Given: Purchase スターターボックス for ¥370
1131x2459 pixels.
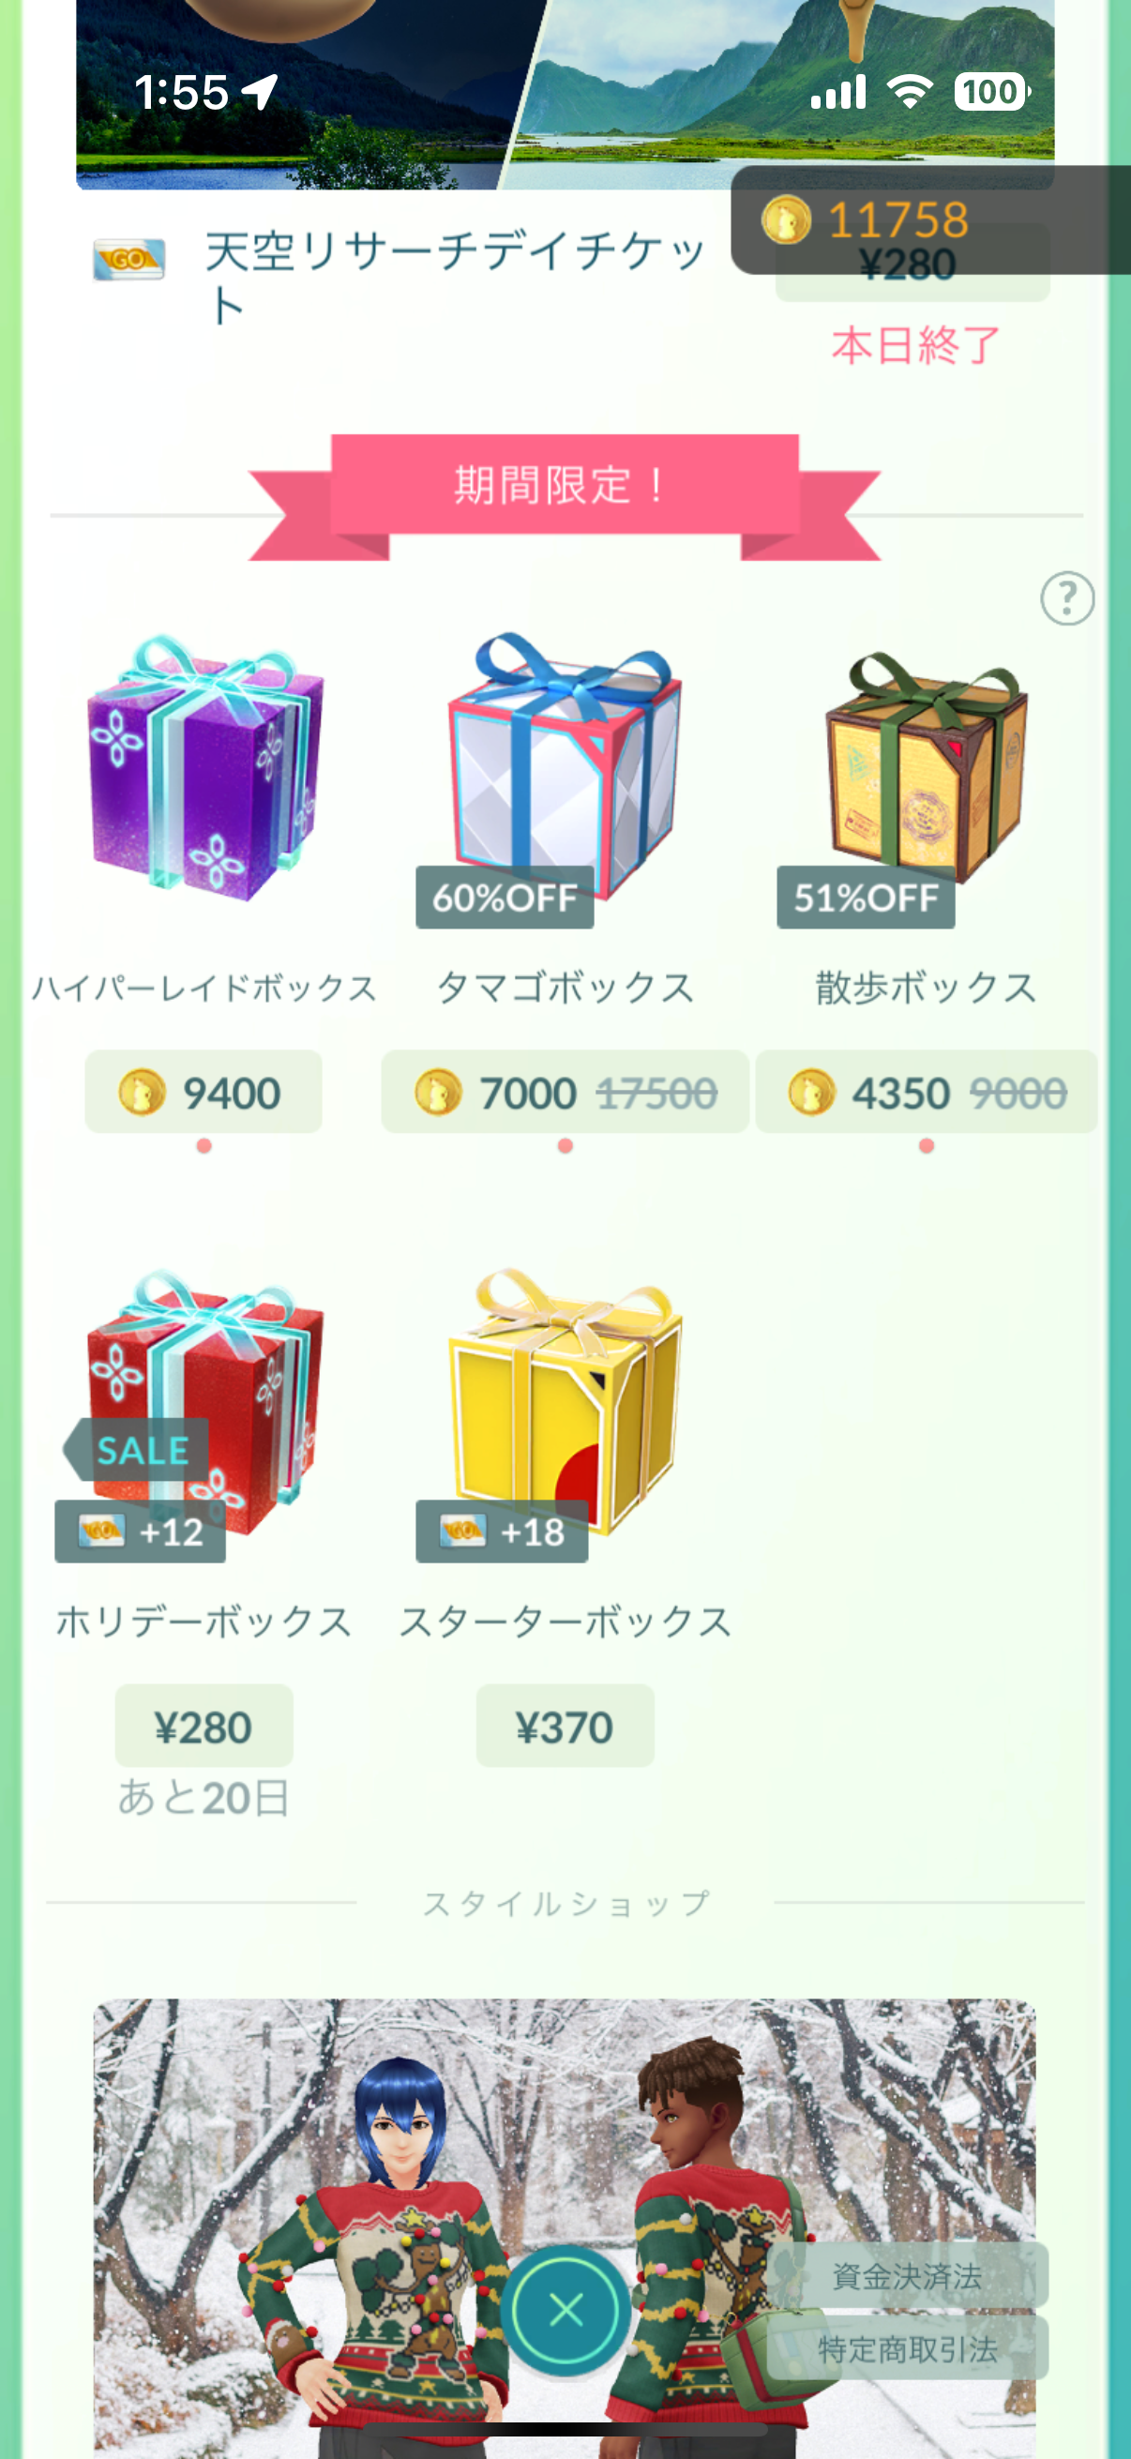Looking at the screenshot, I should pos(565,1726).
